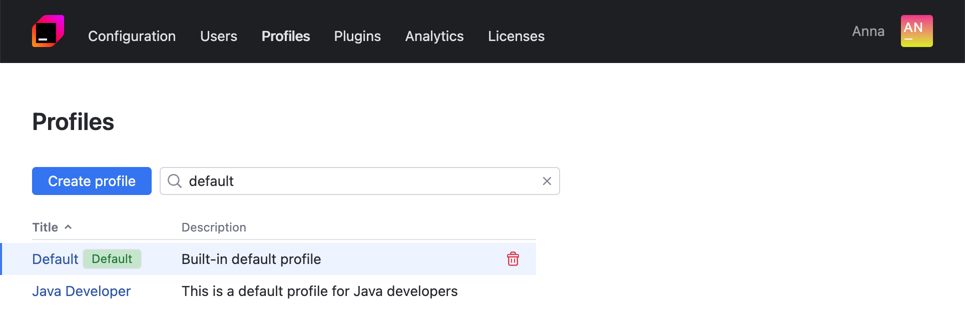The width and height of the screenshot is (965, 324).
Task: Click the JetBrains IDE Services logo
Action: 48,31
